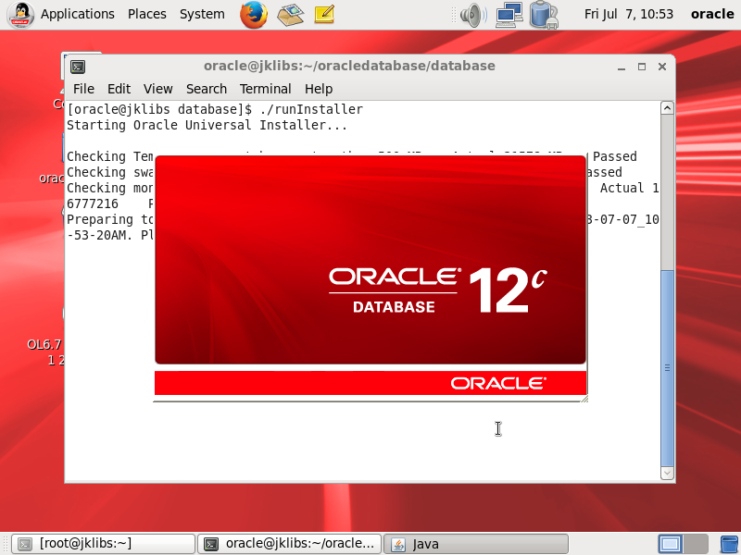
Task: Click the terminal window title icon
Action: coord(78,67)
